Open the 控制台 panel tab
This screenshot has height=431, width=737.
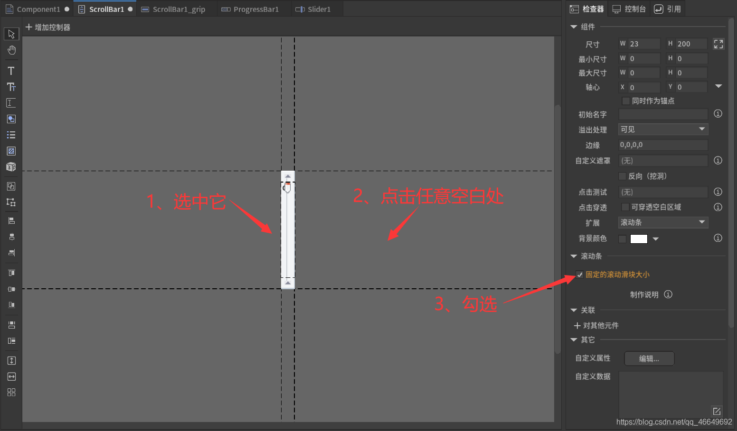[x=629, y=9]
